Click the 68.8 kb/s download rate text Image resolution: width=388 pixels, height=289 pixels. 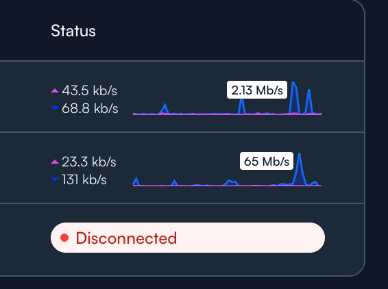click(90, 108)
